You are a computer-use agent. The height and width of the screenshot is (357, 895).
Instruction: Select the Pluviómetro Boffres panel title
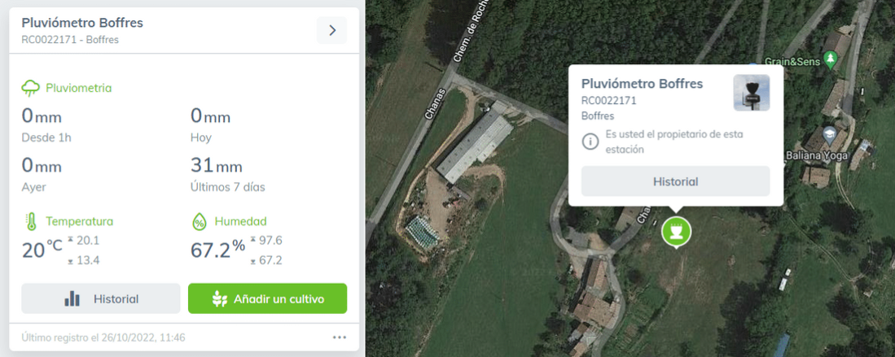click(82, 23)
